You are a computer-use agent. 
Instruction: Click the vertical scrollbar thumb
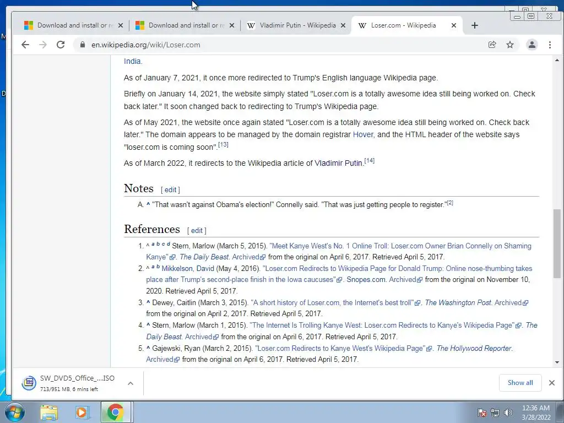[557, 243]
